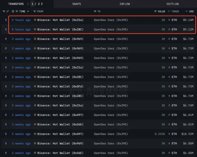Screen dimensions: 197x157
Task: Switch to the INFLOW tab
Action: tap(125, 4)
